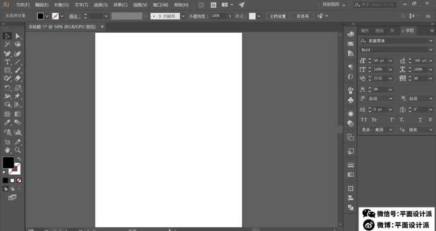436x231 pixels.
Task: Open the language 美语 dropdown
Action: click(391, 130)
